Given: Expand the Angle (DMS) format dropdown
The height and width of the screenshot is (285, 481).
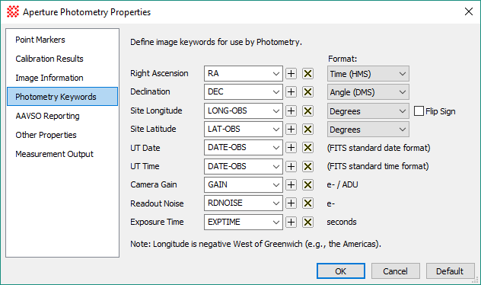Looking at the screenshot, I should tap(368, 92).
